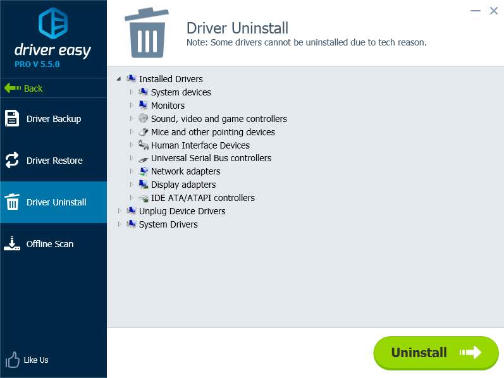Expand the System Drivers node
Viewport: 504px width, 378px height.
coord(120,224)
